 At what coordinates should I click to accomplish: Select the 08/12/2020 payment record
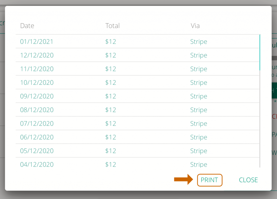click(x=37, y=110)
